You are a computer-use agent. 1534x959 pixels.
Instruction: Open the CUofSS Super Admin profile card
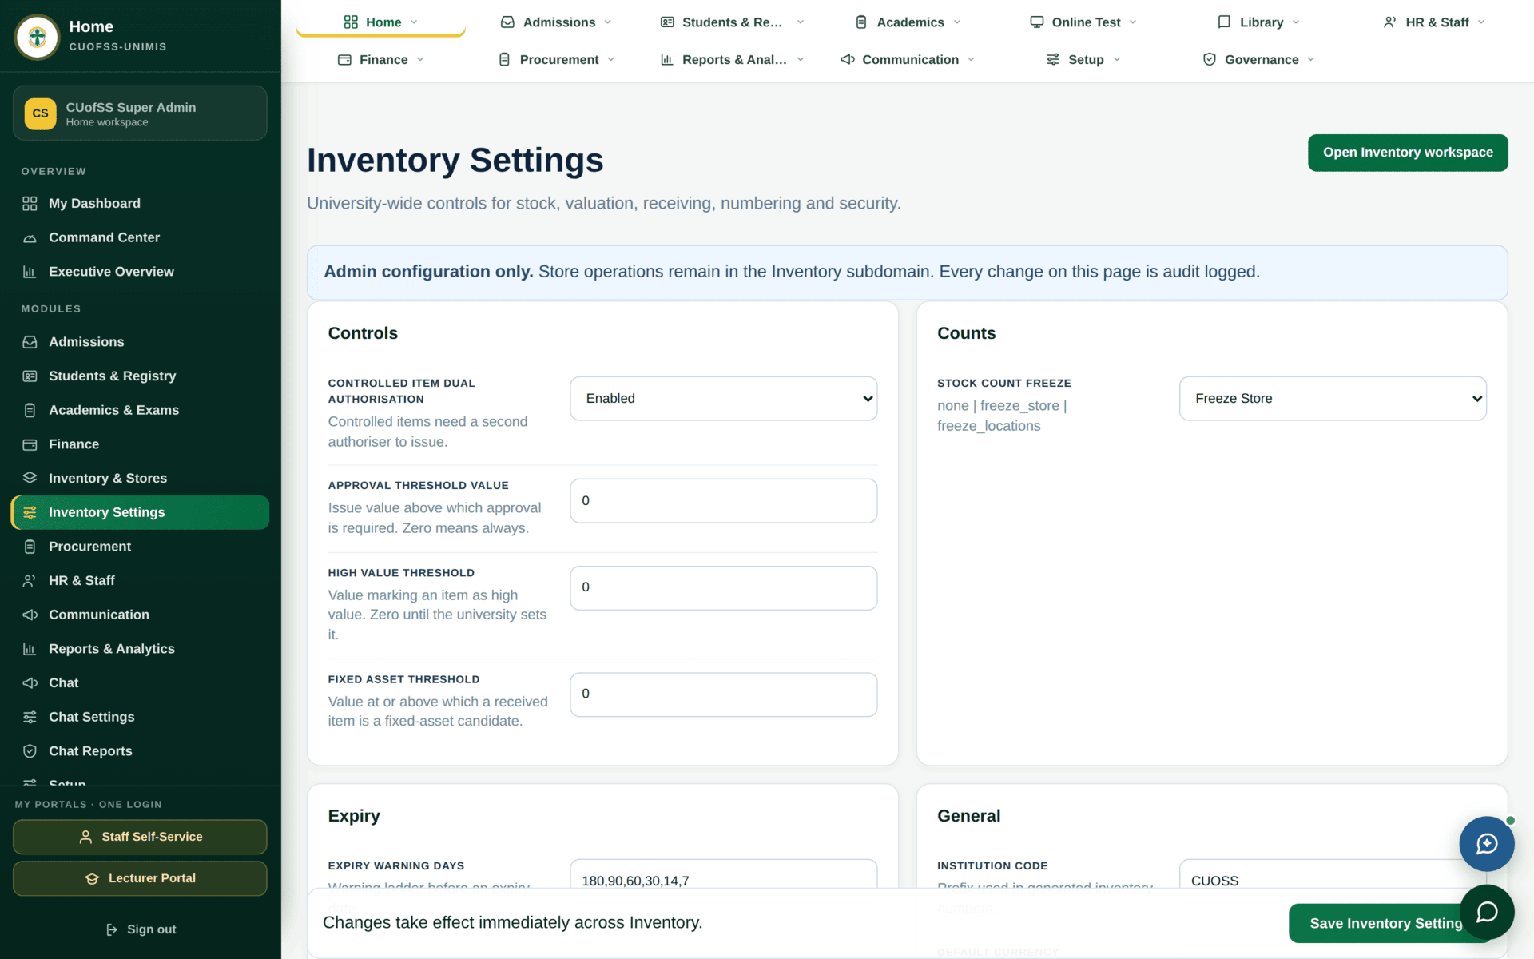[x=140, y=113]
